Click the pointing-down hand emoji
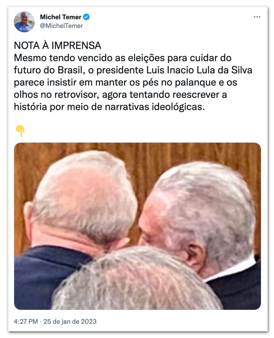Screen dimensions: 274x338 20,131
